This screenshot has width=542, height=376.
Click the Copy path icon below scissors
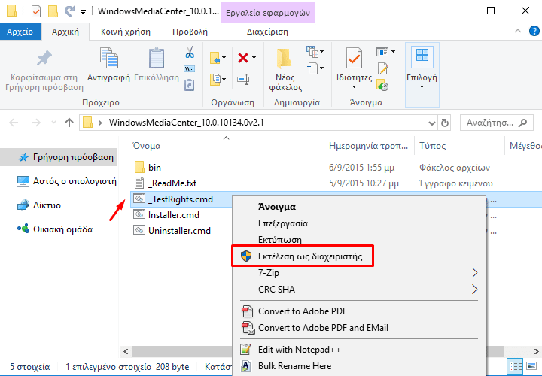[x=190, y=68]
